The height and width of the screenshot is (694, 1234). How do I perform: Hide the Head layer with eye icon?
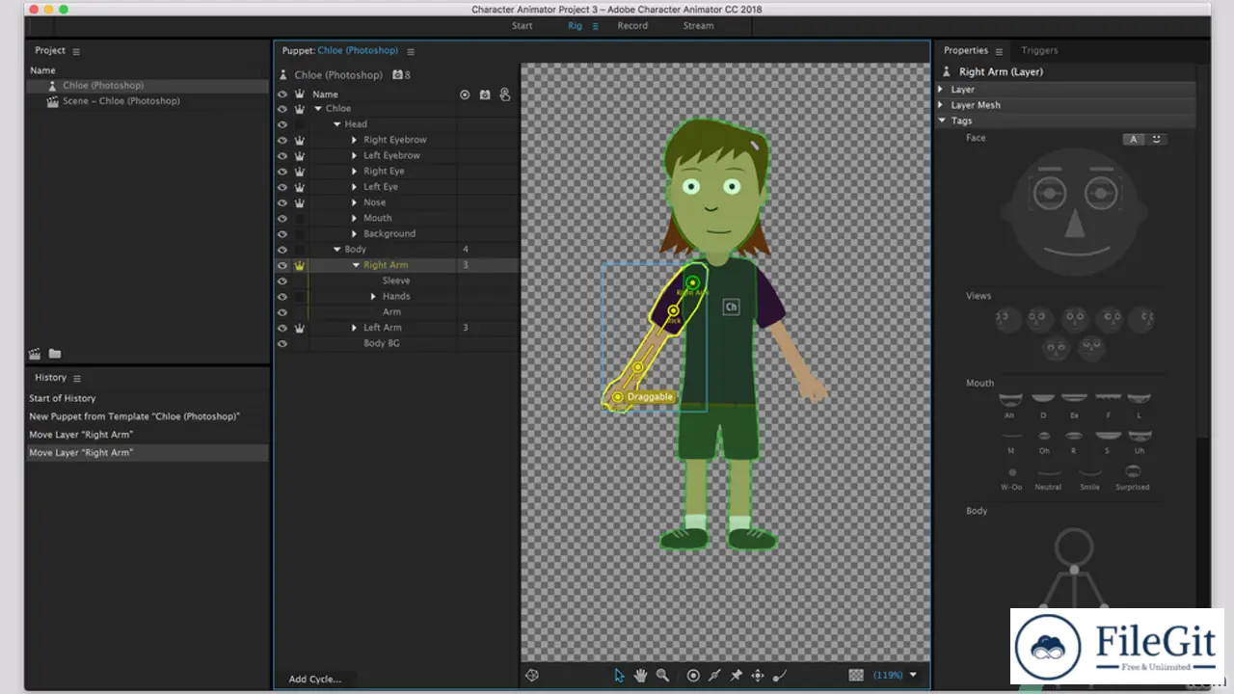coord(282,124)
